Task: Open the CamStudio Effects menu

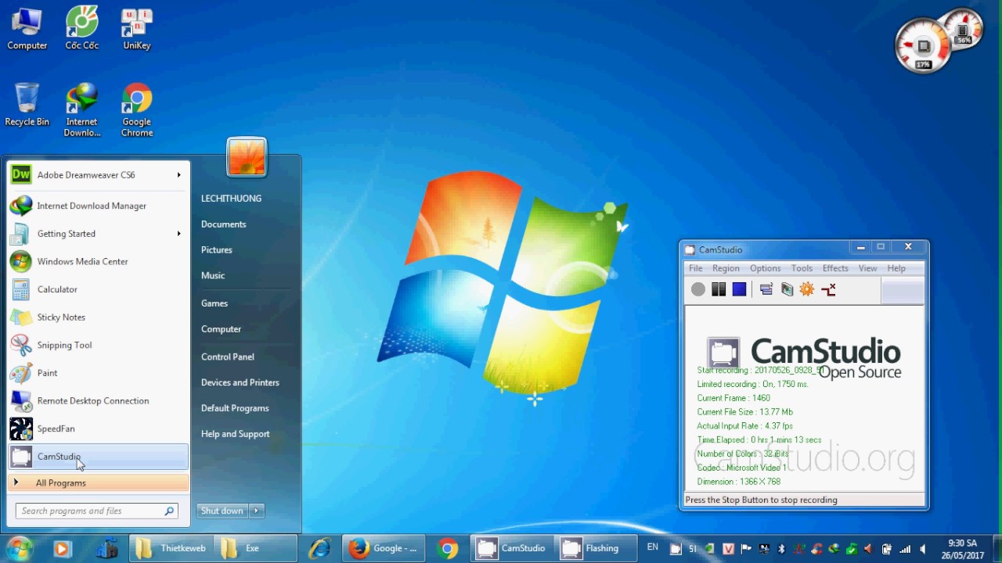Action: 835,268
